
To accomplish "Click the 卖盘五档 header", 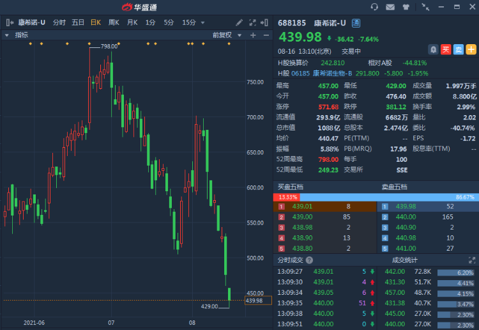I will pos(395,187).
